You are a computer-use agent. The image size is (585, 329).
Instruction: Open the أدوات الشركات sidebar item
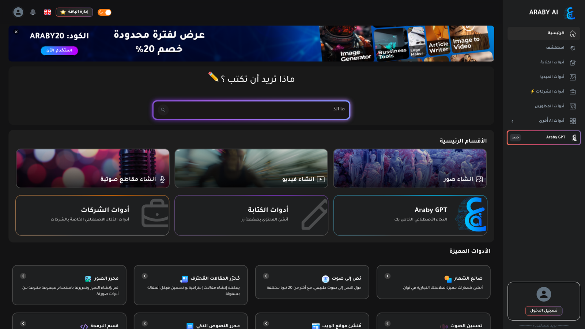coord(544,92)
